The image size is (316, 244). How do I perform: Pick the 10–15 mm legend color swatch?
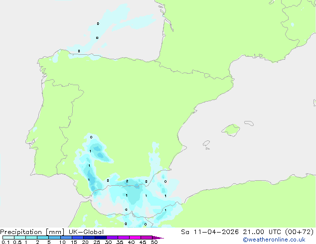coord(66,238)
